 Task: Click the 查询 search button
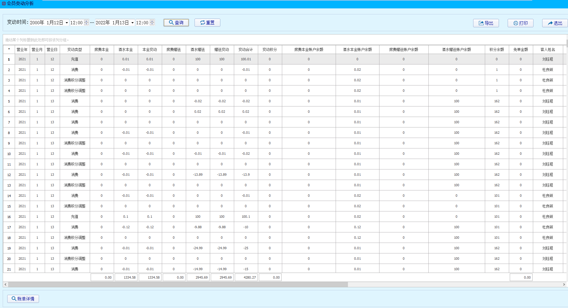176,22
